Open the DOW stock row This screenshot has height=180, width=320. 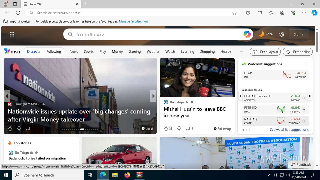(275, 75)
